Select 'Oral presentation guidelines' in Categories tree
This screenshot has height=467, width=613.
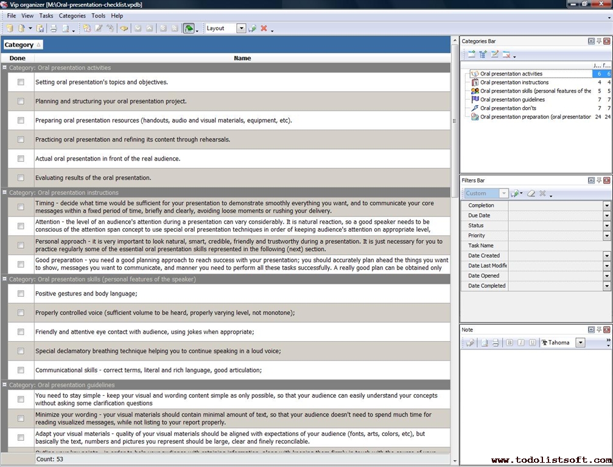[x=512, y=100]
